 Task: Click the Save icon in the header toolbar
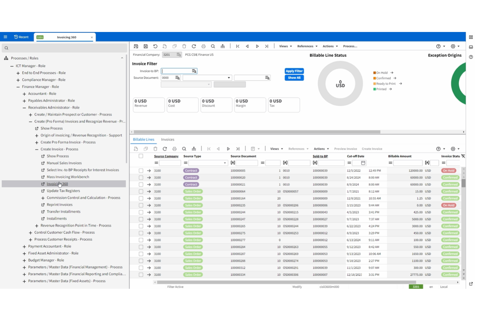pyautogui.click(x=146, y=46)
